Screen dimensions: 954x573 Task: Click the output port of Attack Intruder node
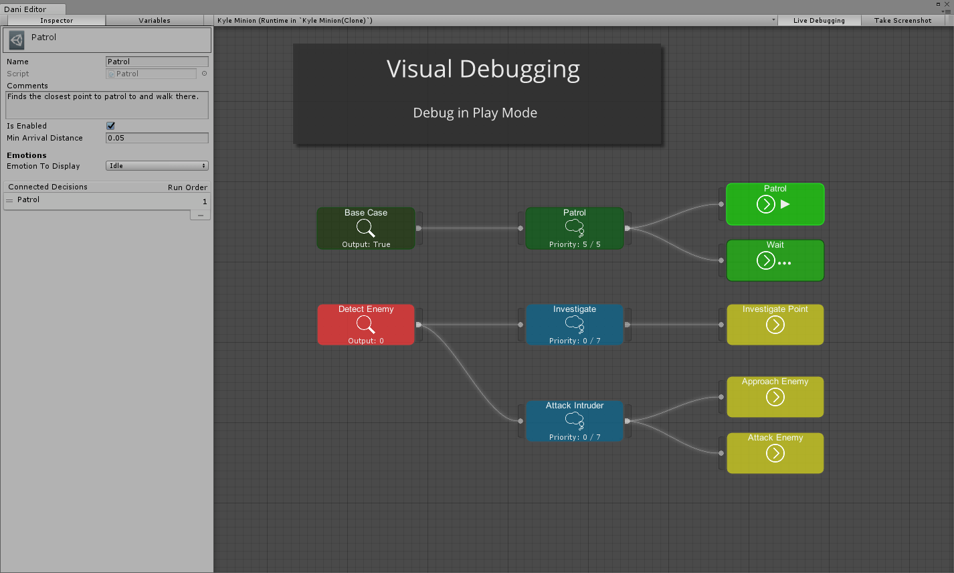click(x=628, y=421)
